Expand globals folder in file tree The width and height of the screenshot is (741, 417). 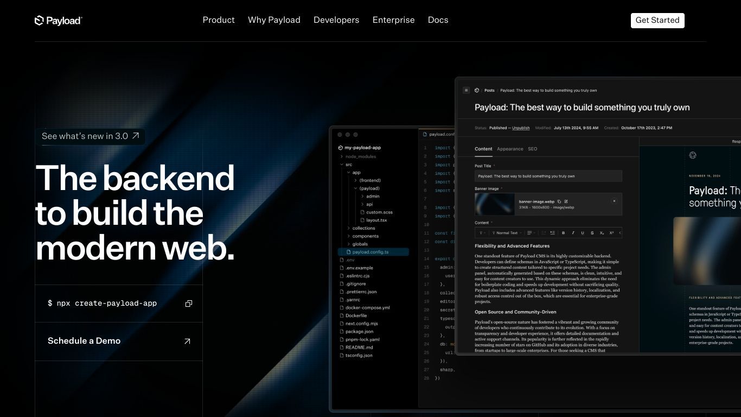[348, 244]
